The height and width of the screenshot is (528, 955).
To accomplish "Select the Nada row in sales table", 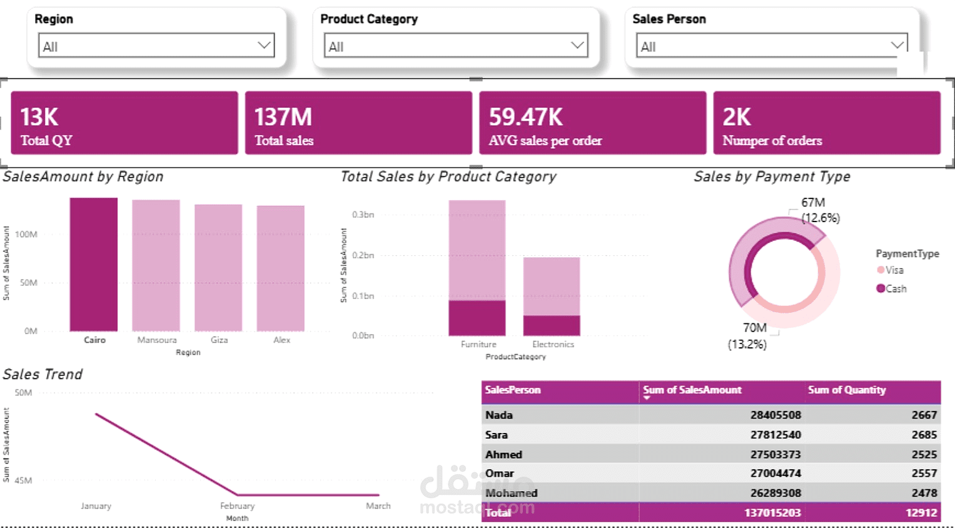I will tap(711, 415).
